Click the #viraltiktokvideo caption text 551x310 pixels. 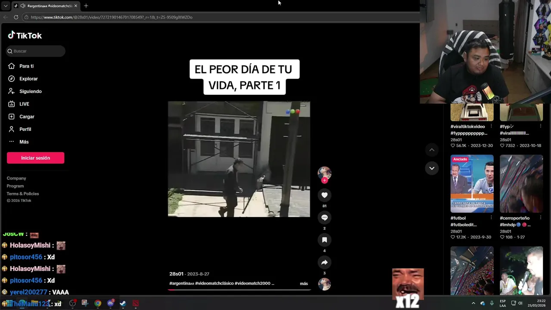pos(469,130)
